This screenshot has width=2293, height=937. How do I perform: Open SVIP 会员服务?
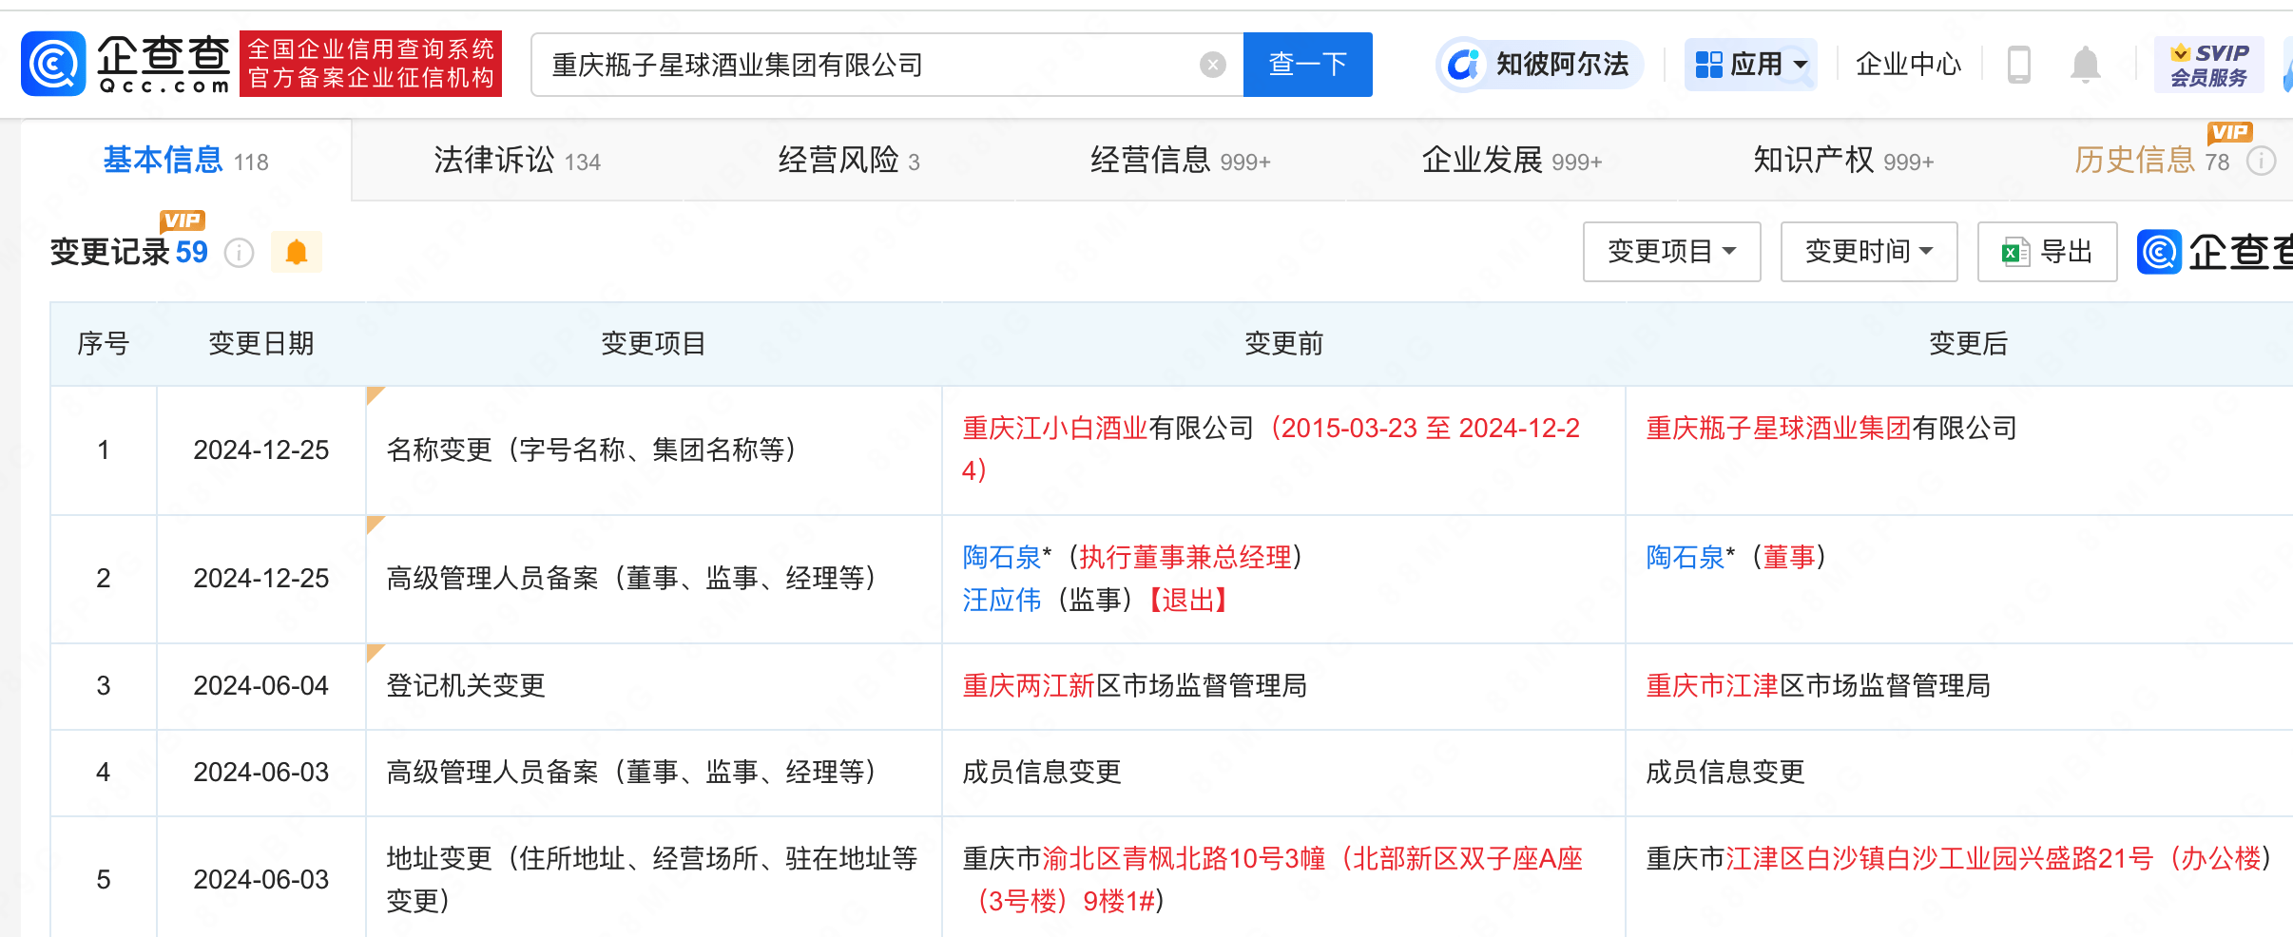point(2208,65)
